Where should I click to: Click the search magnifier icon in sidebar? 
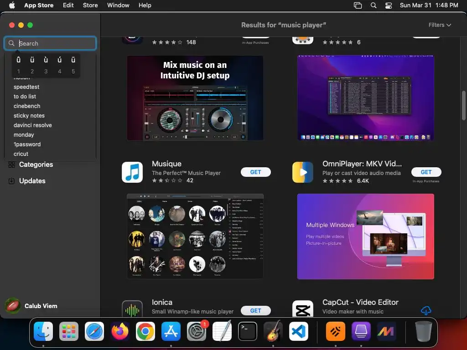click(x=11, y=43)
